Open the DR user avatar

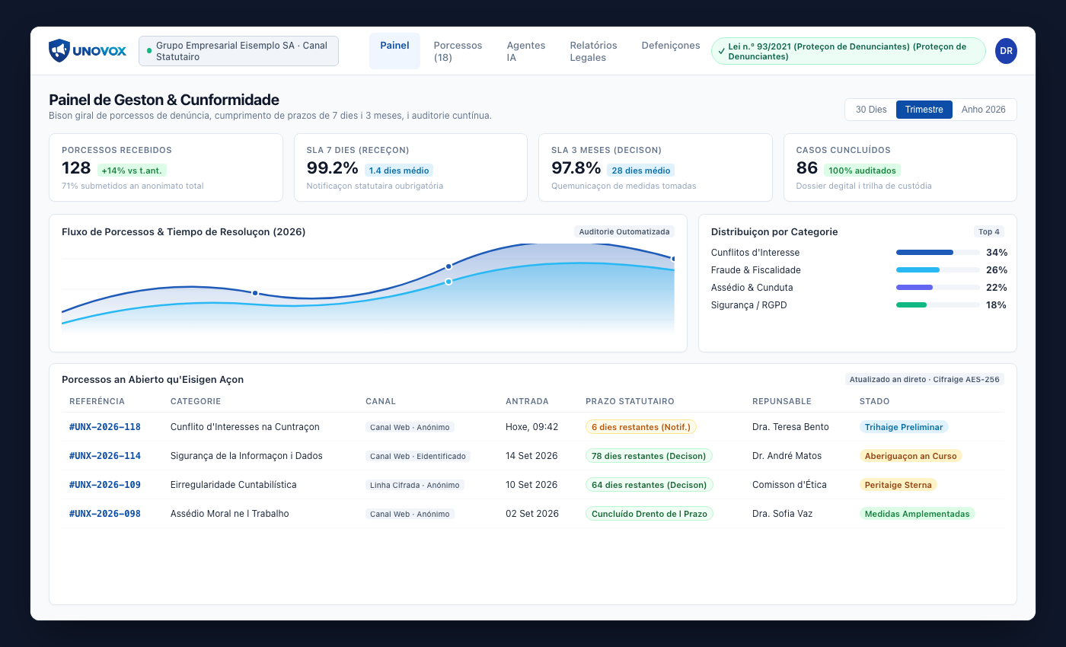point(1006,51)
